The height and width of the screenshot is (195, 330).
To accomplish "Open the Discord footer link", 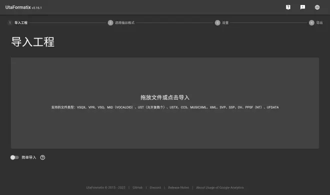I will point(155,187).
